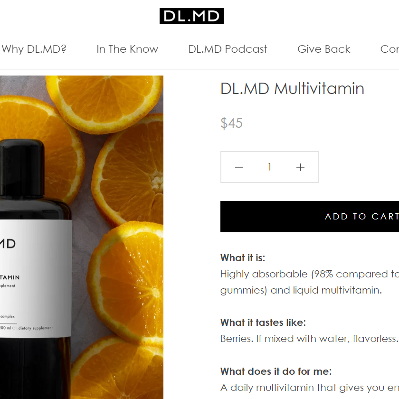Decrease quantity with the minus icon

(x=239, y=167)
